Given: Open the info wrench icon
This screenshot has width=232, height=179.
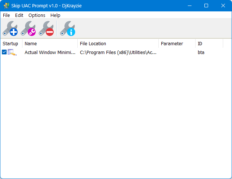Looking at the screenshot, I should (x=67, y=28).
